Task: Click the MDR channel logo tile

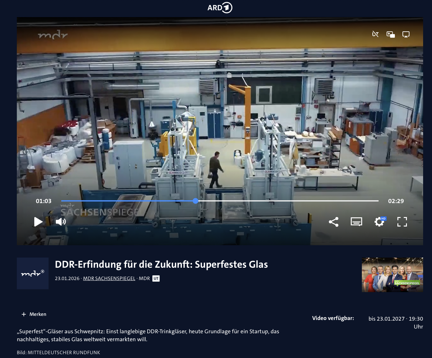Action: click(33, 273)
